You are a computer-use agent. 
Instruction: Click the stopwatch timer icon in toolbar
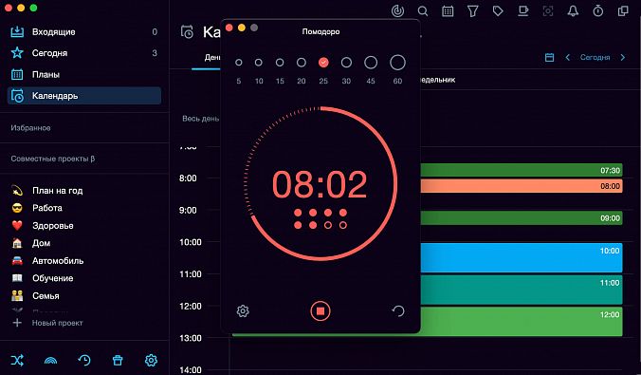pos(597,11)
